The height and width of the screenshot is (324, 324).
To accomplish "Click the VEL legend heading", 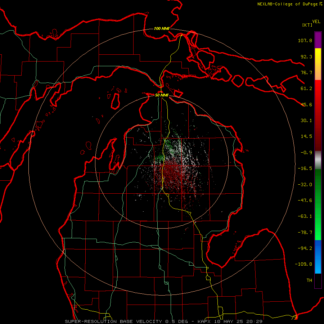I will pos(316,22).
